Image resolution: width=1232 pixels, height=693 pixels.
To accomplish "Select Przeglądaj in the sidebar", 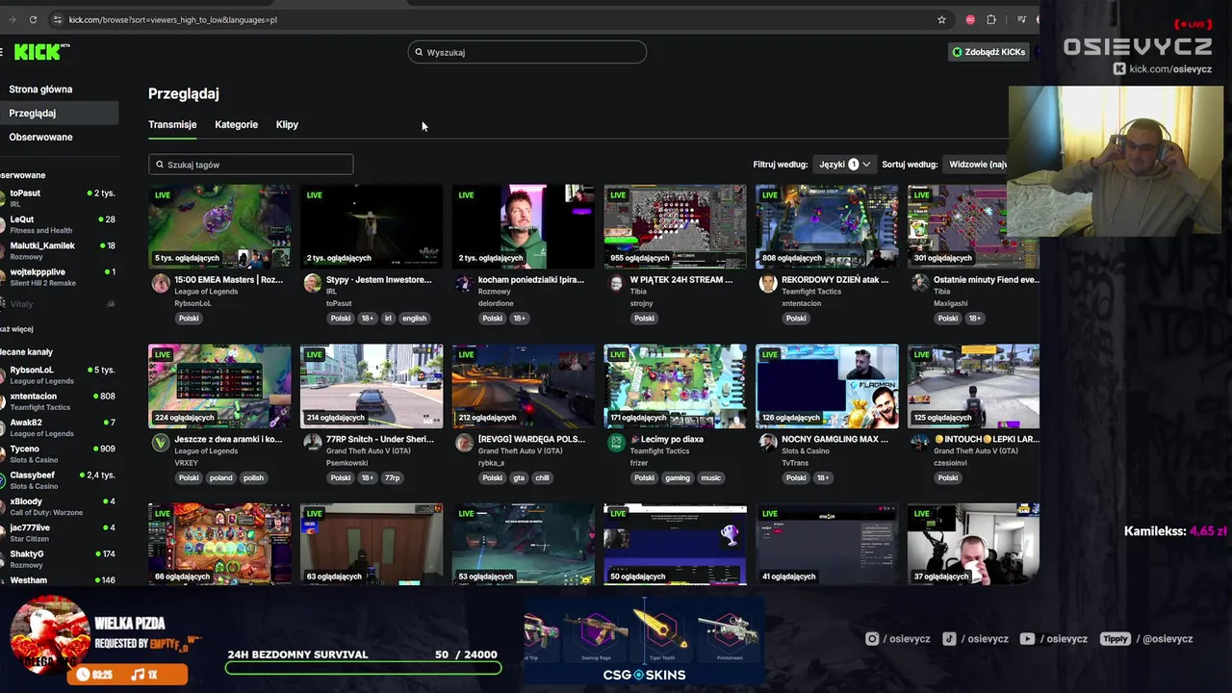I will (x=59, y=113).
